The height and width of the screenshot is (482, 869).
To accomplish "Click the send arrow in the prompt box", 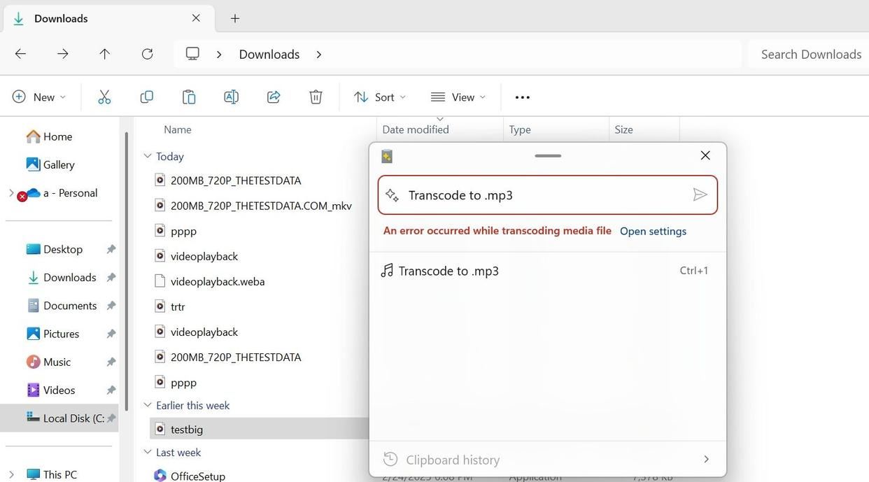I will coord(700,194).
